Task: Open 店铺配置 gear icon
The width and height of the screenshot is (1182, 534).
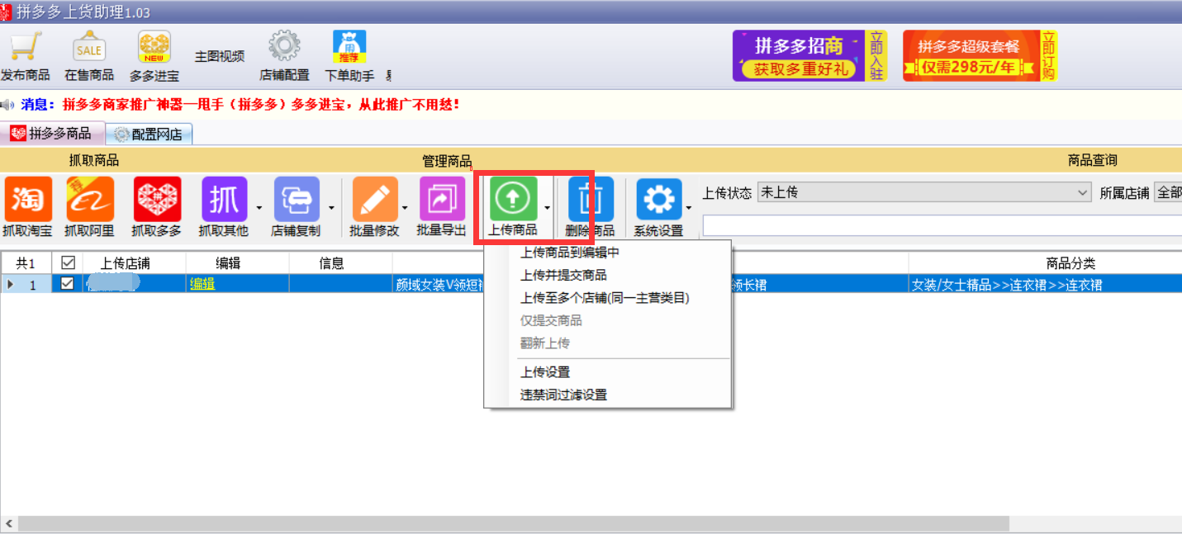Action: coord(284,47)
